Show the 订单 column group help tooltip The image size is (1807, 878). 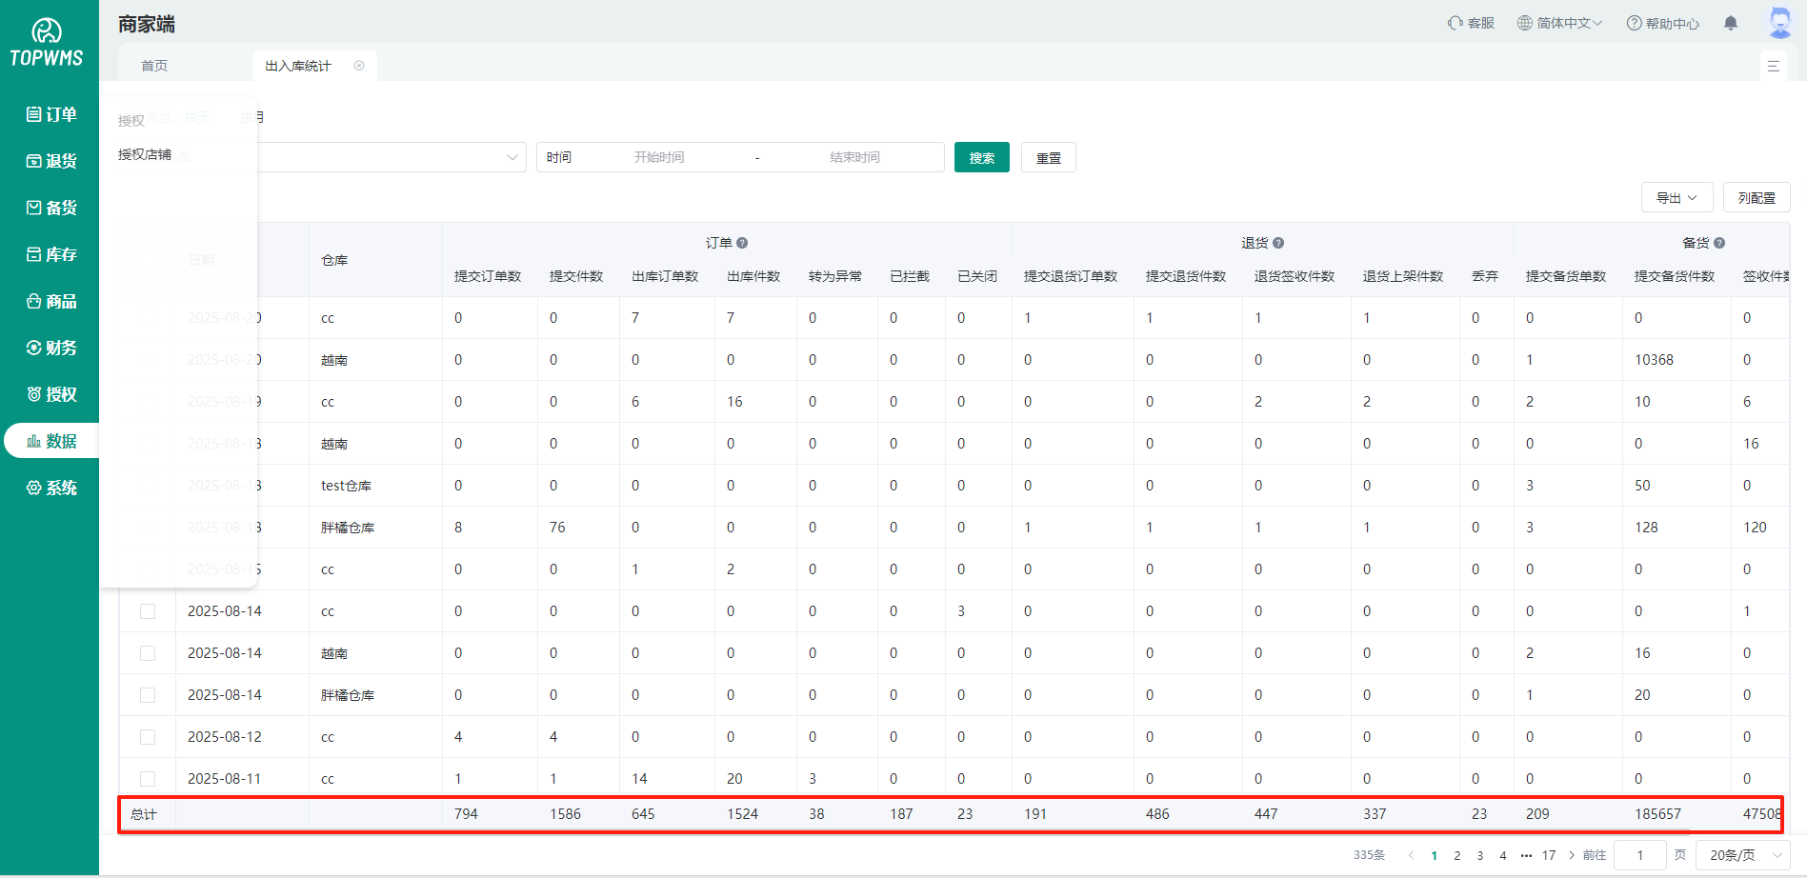742,243
